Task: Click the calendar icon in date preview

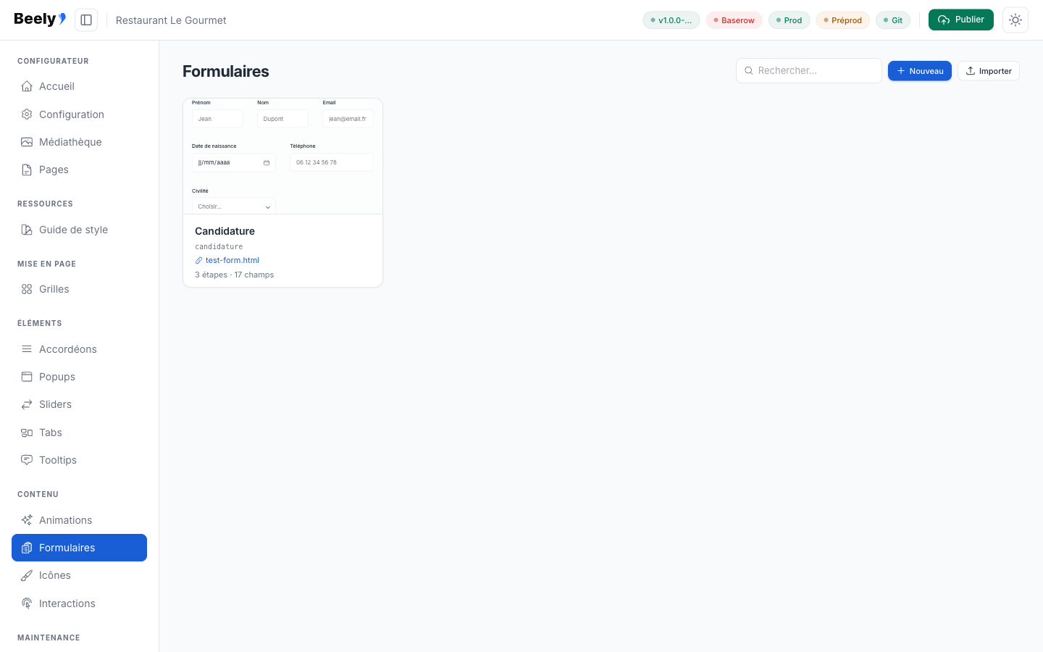Action: (267, 163)
